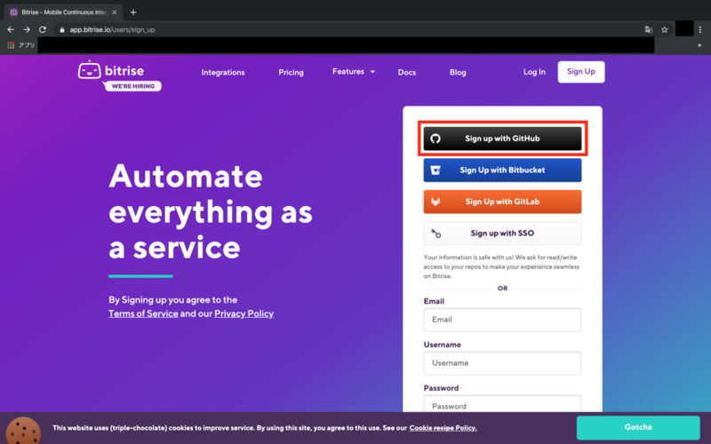Bookmark page with star icon
Image resolution: width=711 pixels, height=444 pixels.
(664, 29)
